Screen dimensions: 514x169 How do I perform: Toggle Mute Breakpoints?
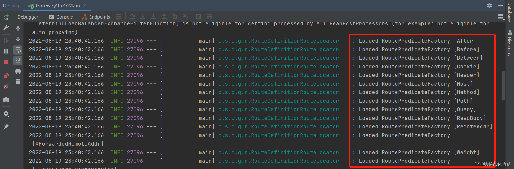[6, 86]
